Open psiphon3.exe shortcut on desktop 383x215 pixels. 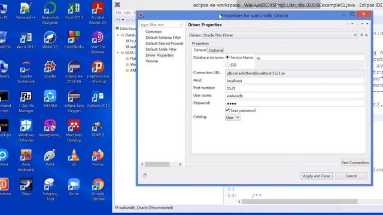(x=98, y=72)
